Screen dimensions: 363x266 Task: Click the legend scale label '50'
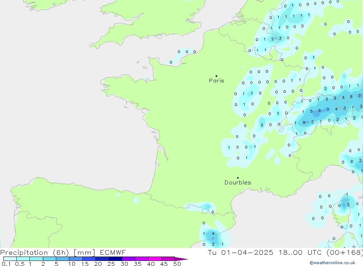[177, 264]
